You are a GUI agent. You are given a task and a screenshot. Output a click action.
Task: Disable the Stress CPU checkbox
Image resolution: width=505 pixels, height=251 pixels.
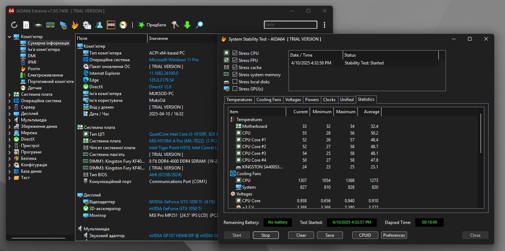[x=235, y=53]
